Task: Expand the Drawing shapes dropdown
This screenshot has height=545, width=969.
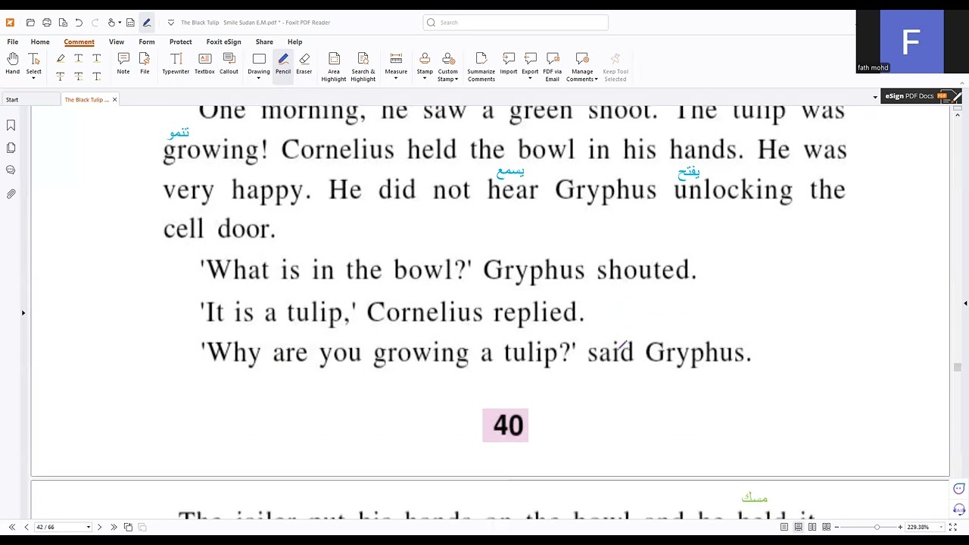Action: pyautogui.click(x=259, y=78)
